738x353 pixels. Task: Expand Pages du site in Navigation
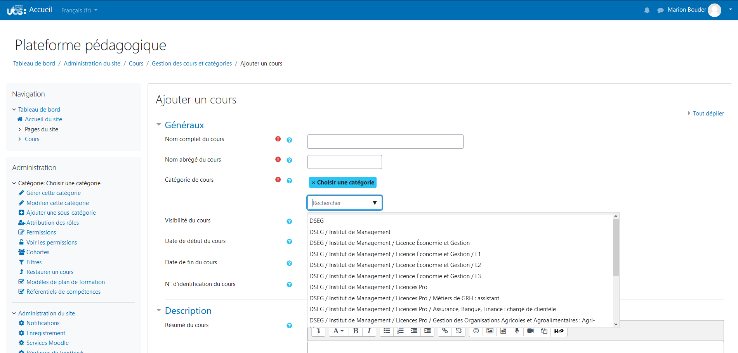20,129
